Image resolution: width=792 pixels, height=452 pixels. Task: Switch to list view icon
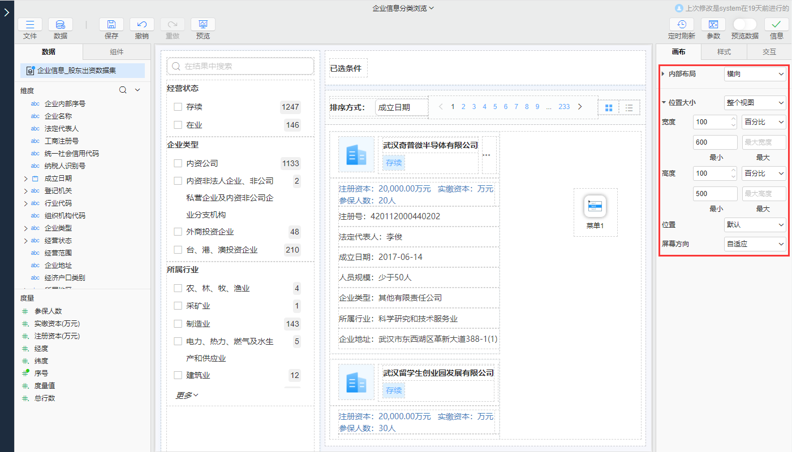coord(629,107)
